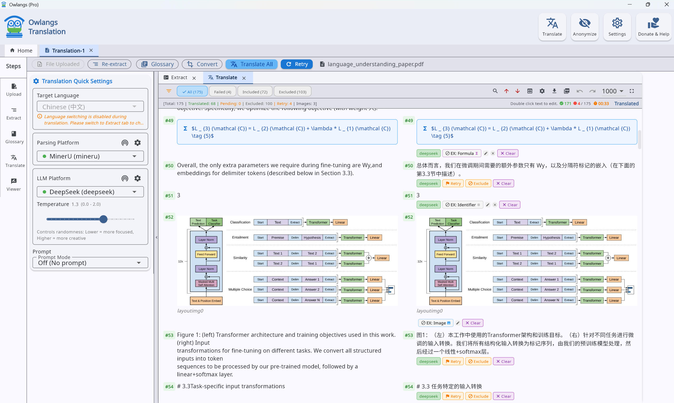
Task: Click Exclude button on segment #50
Action: (478, 183)
